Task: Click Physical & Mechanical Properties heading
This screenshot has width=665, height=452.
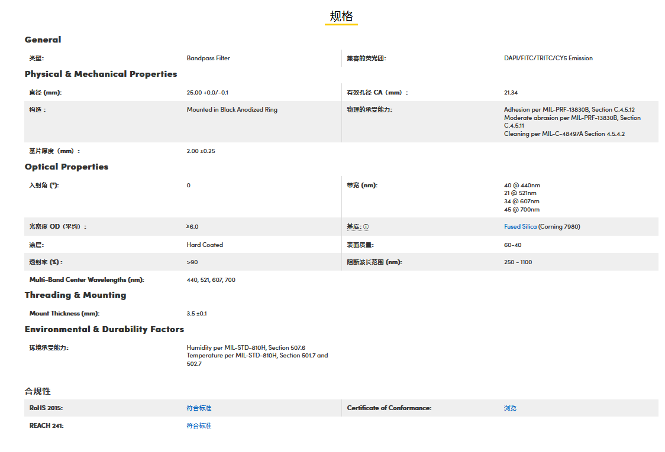Action: (x=101, y=74)
